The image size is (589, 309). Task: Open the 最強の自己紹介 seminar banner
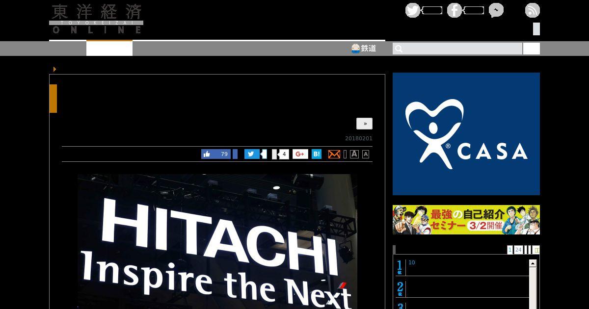click(466, 220)
